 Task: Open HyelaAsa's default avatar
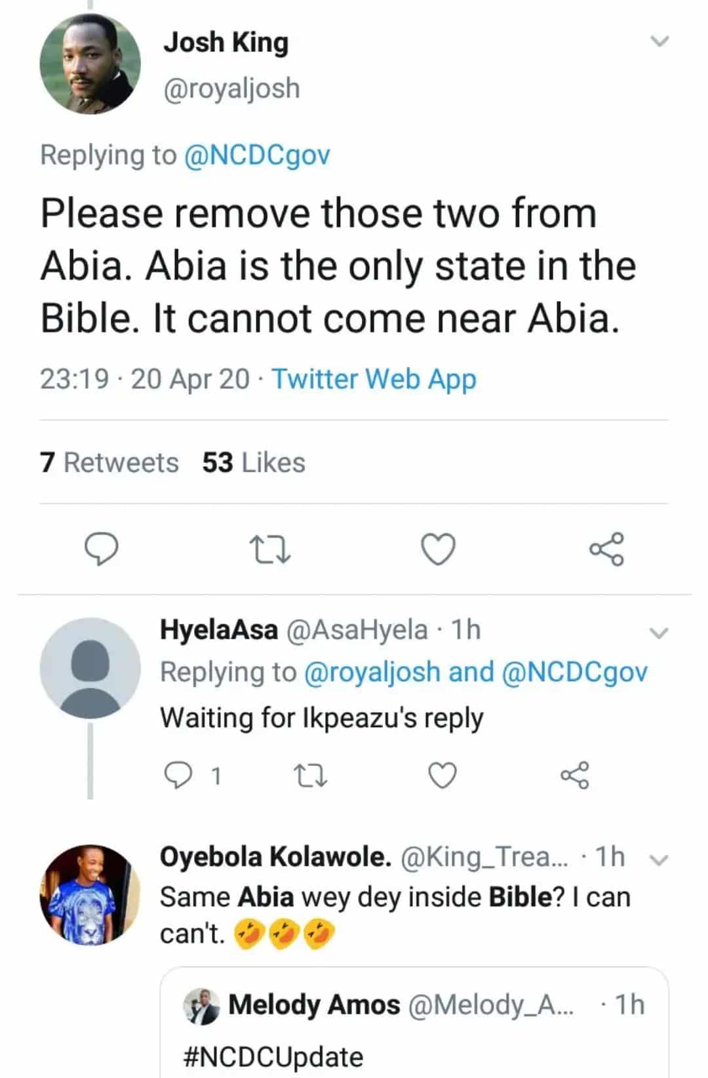90,668
